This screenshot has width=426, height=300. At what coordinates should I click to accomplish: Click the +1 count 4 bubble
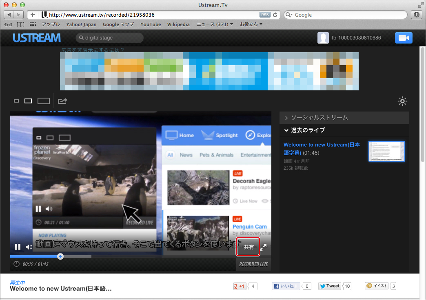[x=253, y=286]
